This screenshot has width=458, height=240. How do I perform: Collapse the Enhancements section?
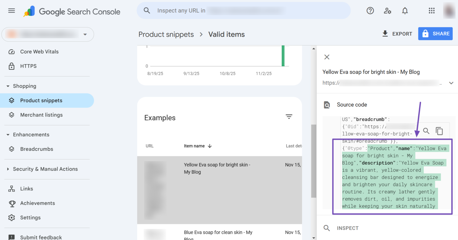coord(8,135)
